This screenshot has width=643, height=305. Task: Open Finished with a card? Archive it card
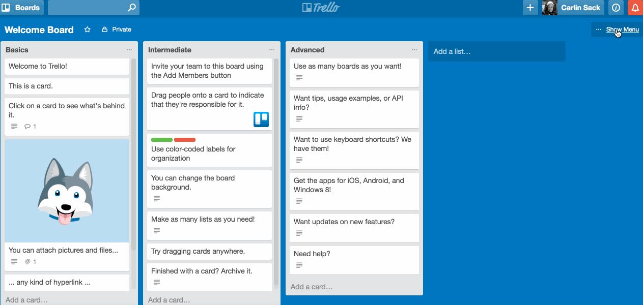coord(210,277)
